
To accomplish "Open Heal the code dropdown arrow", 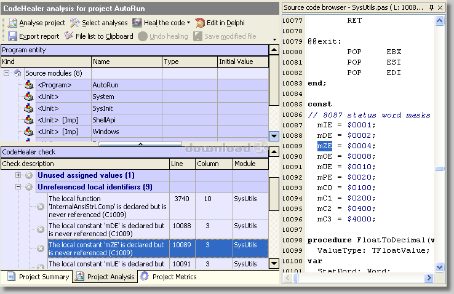I will coord(188,23).
